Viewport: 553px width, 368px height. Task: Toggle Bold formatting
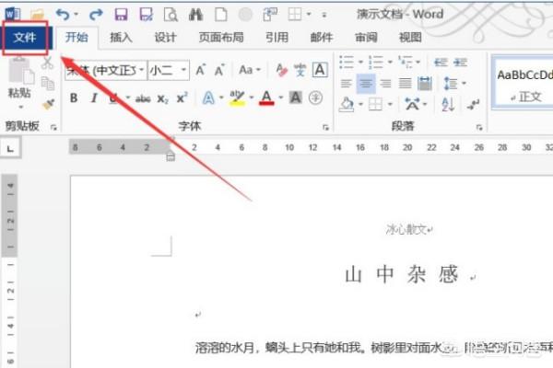(74, 98)
